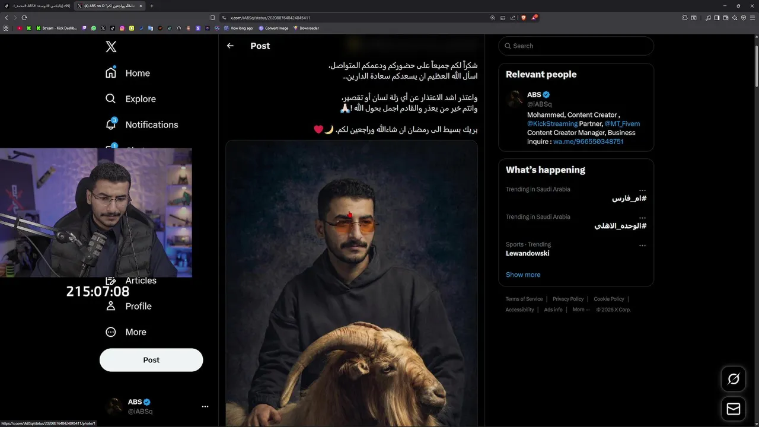This screenshot has width=759, height=427.
Task: Open a new browser tab
Action: 152,6
